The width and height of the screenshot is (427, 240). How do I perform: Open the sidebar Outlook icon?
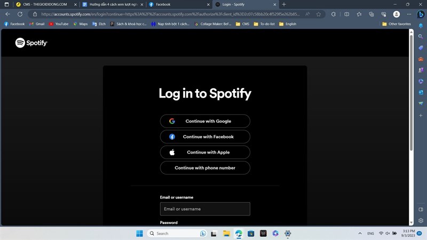pos(421,92)
